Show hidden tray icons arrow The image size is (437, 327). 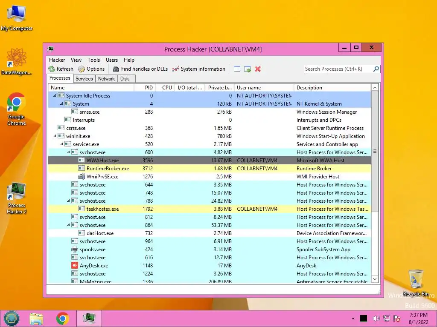click(x=353, y=318)
